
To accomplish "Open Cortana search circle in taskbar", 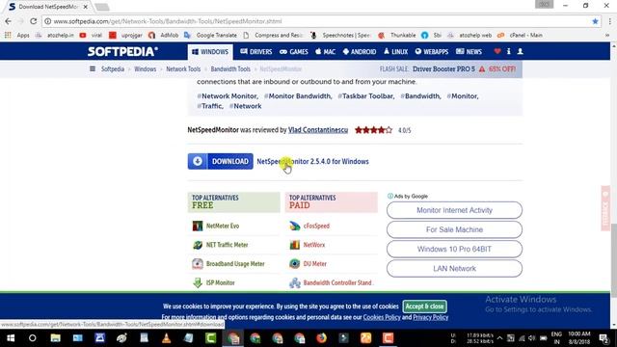I will (33, 338).
